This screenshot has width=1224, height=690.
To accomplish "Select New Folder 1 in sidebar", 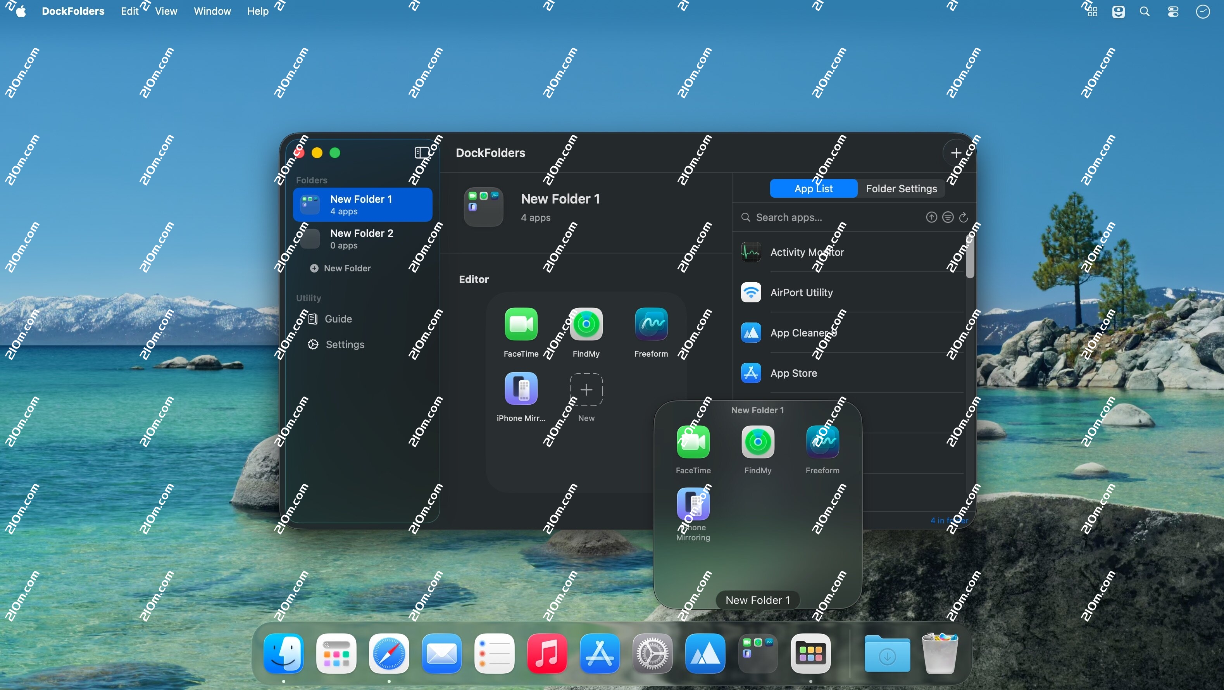I will pos(362,205).
